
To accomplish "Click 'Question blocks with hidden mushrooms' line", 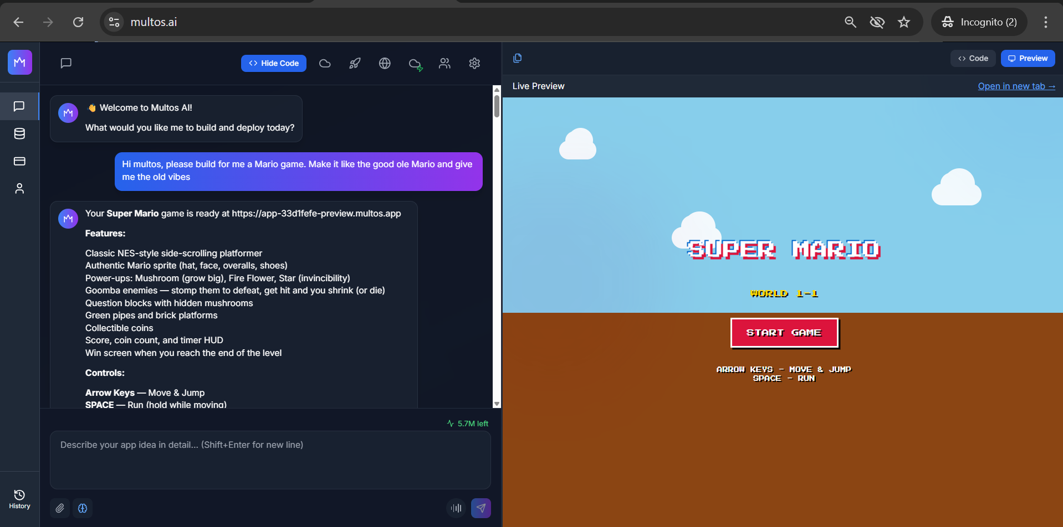I will [x=169, y=303].
